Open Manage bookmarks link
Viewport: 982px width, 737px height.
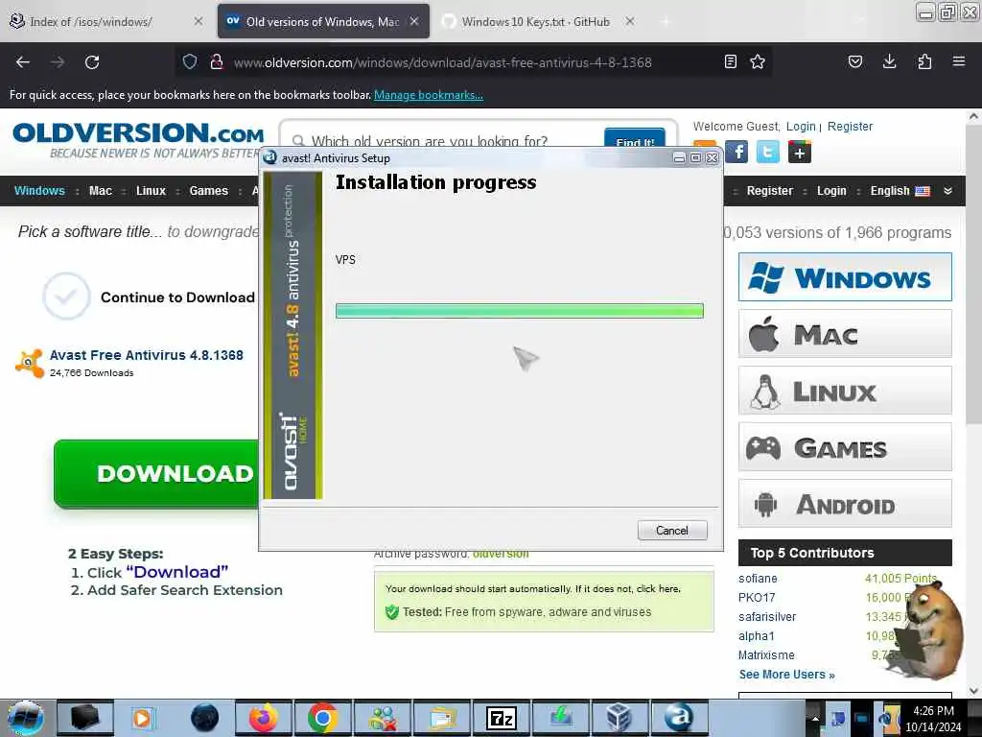point(429,95)
